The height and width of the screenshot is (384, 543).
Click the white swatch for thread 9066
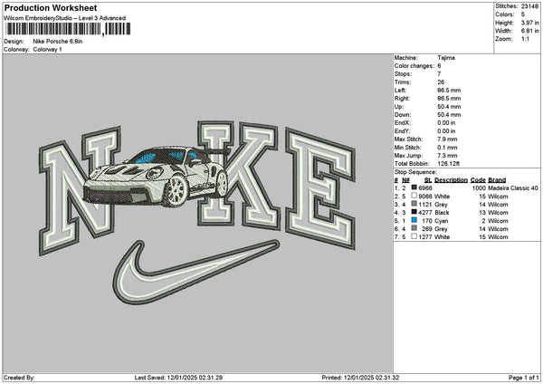pyautogui.click(x=414, y=196)
